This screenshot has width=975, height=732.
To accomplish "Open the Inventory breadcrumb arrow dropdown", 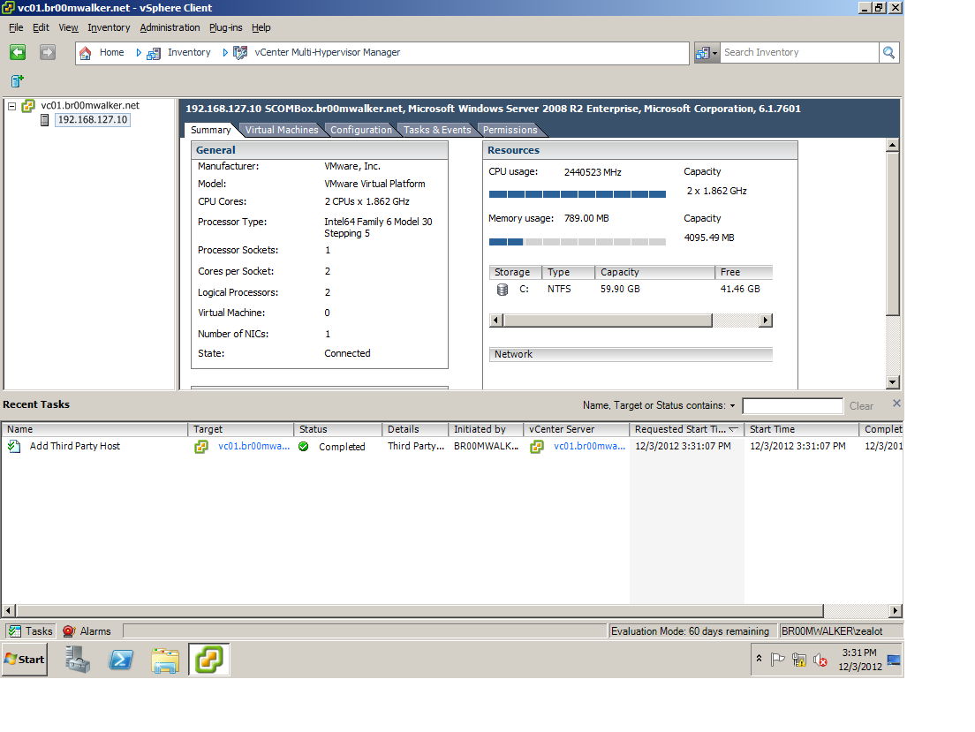I will 225,53.
